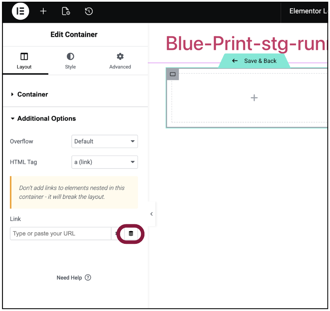Open the HTML Tag dropdown
330x311 pixels.
coord(104,162)
